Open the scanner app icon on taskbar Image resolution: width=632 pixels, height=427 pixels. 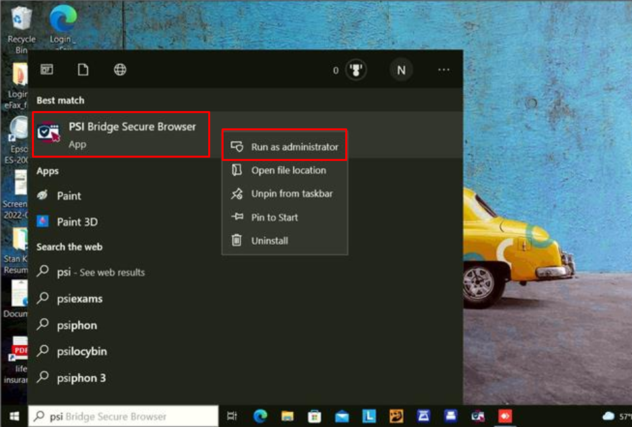click(x=423, y=416)
